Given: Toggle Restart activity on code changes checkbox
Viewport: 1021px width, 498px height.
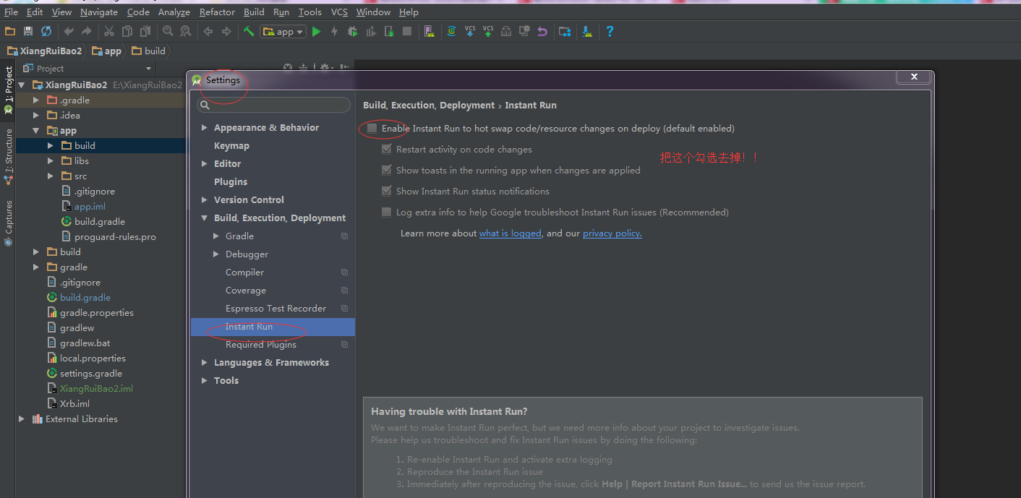Looking at the screenshot, I should coord(386,149).
